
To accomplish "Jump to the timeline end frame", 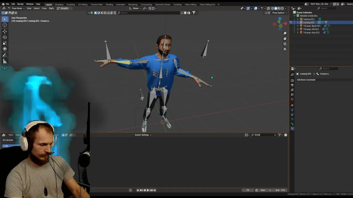I will coord(155,190).
